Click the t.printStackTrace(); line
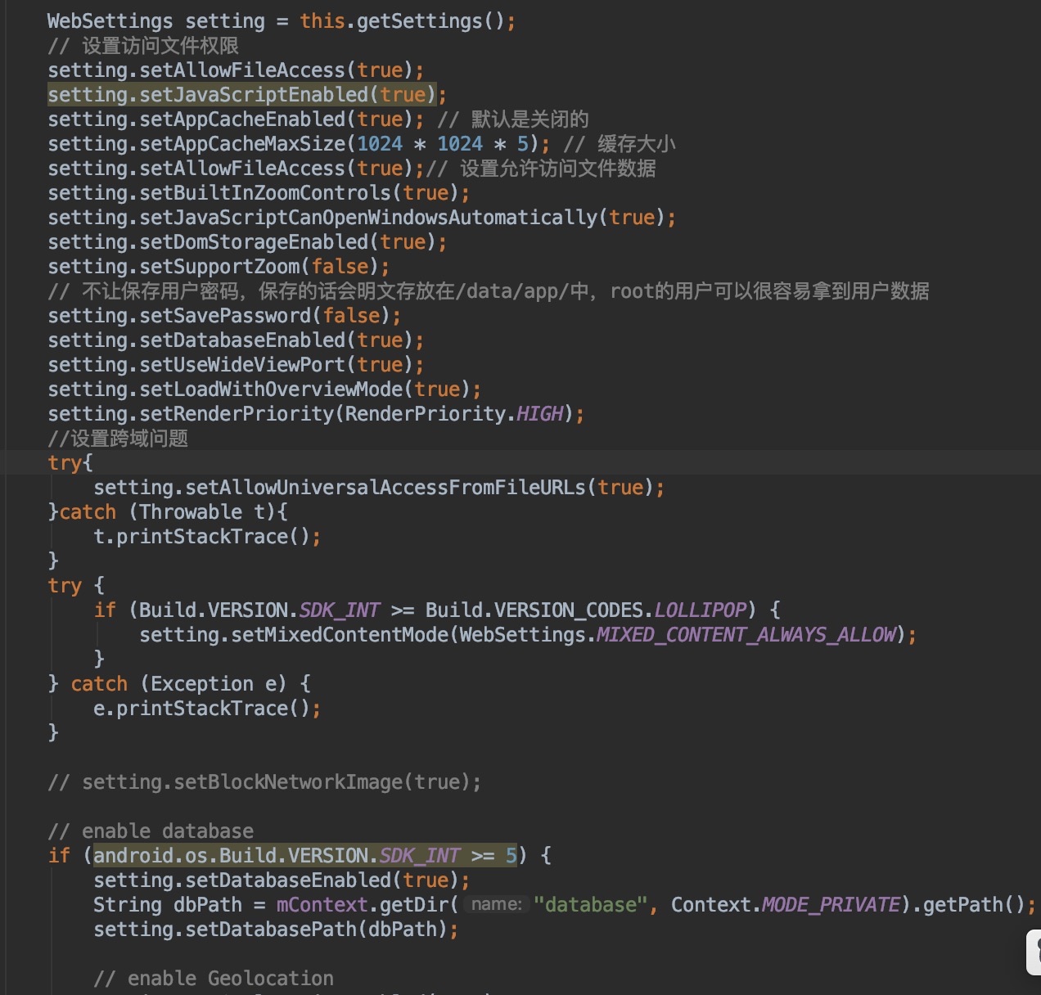Image resolution: width=1041 pixels, height=995 pixels. point(207,537)
